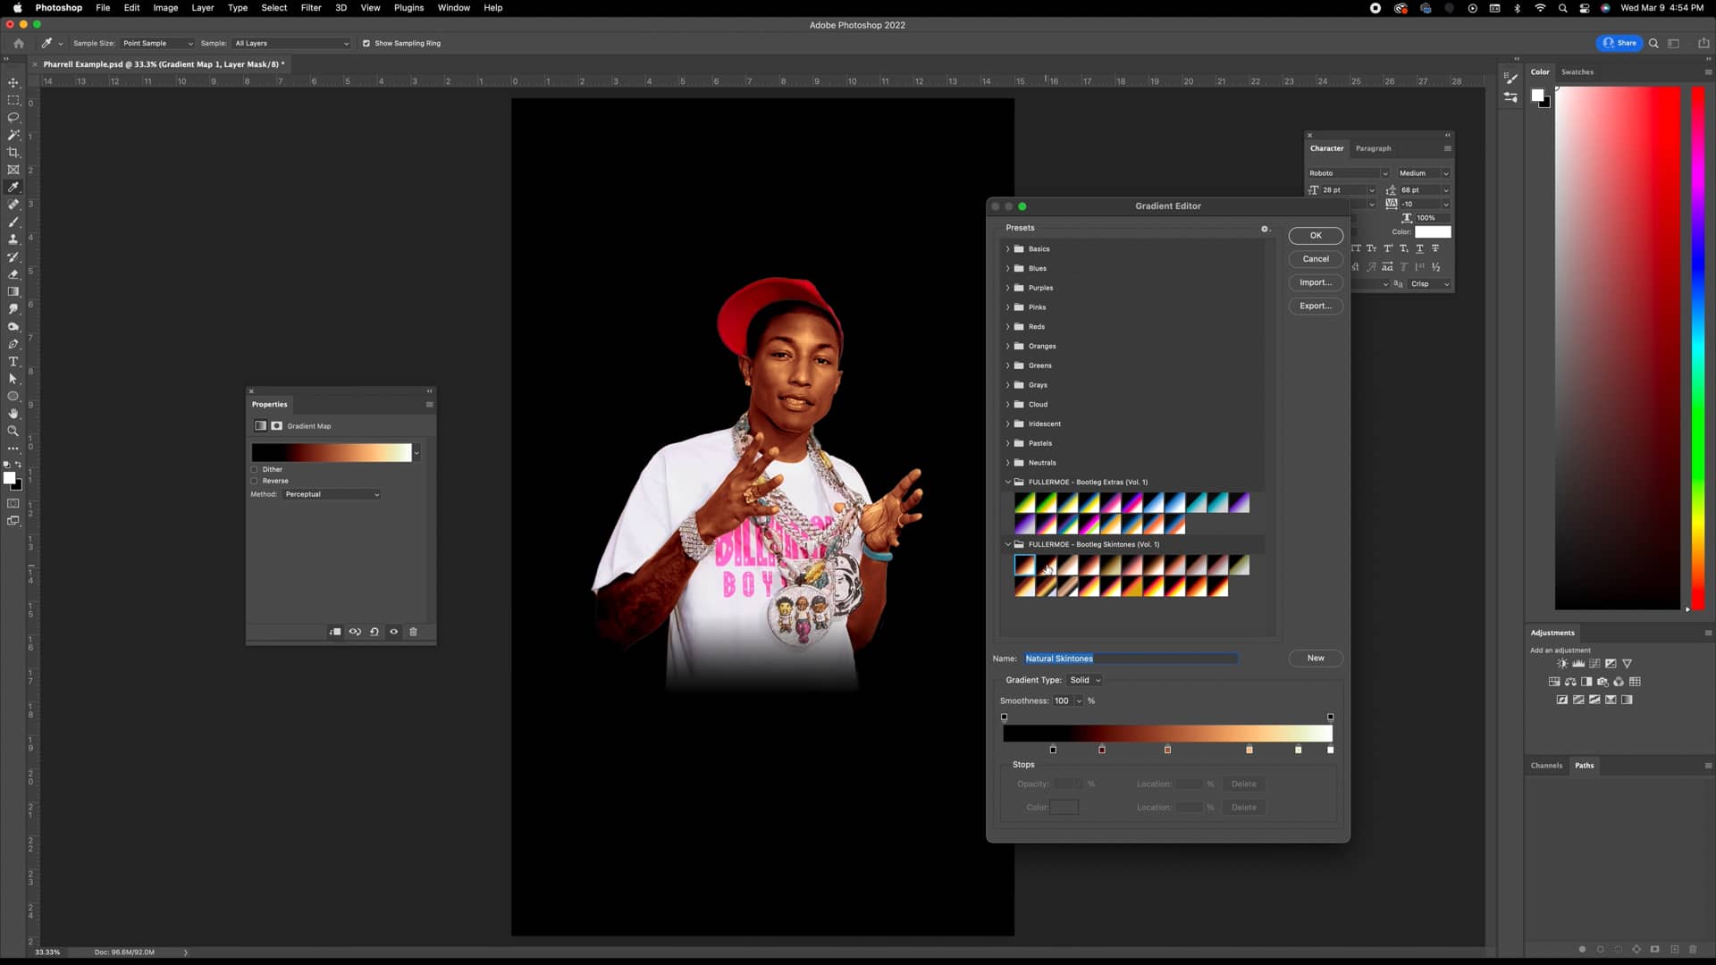Enable the Dither checkbox
The height and width of the screenshot is (965, 1716).
(255, 469)
